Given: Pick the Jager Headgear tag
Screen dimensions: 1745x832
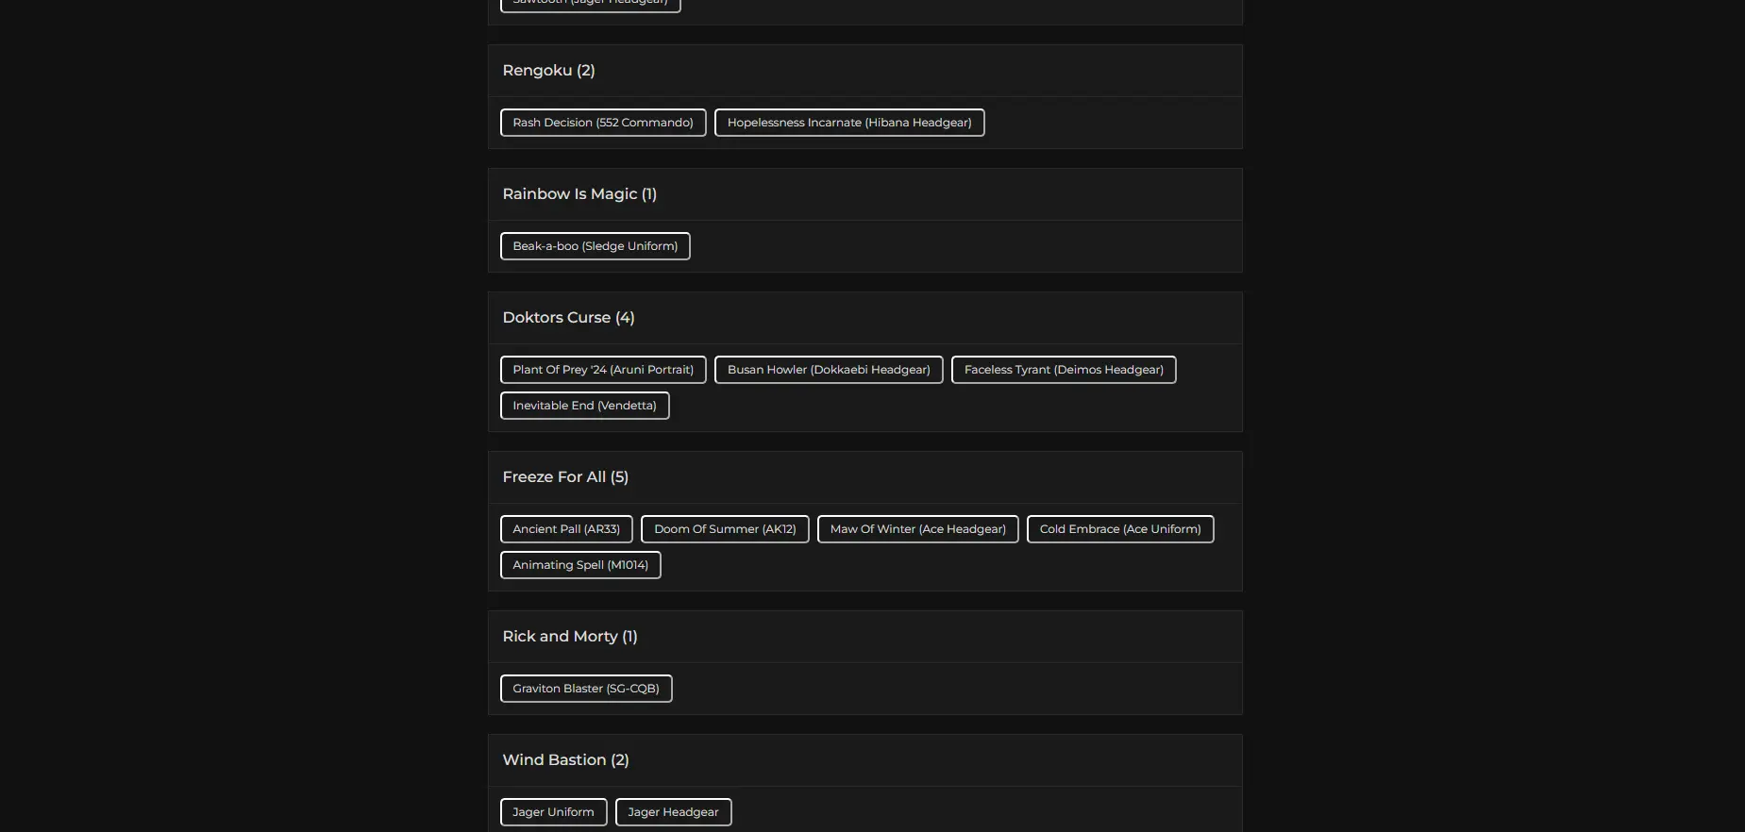Looking at the screenshot, I should 673,812.
